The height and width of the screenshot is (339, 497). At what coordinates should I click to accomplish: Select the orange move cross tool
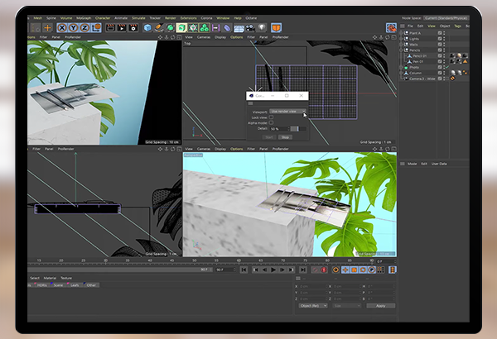[47, 28]
